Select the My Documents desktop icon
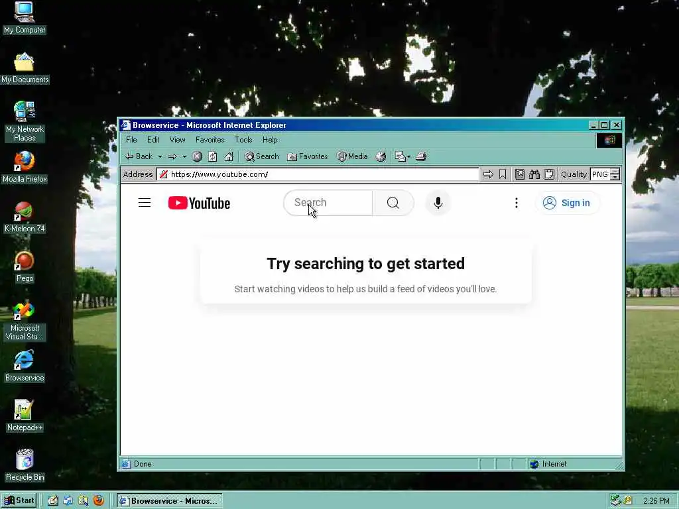679x509 pixels. pyautogui.click(x=25, y=68)
